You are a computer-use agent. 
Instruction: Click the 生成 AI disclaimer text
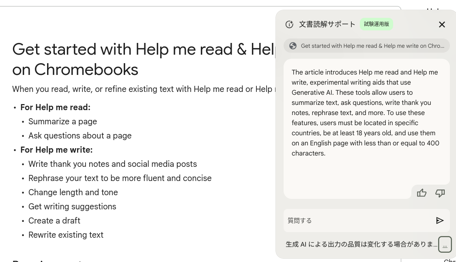click(x=361, y=244)
